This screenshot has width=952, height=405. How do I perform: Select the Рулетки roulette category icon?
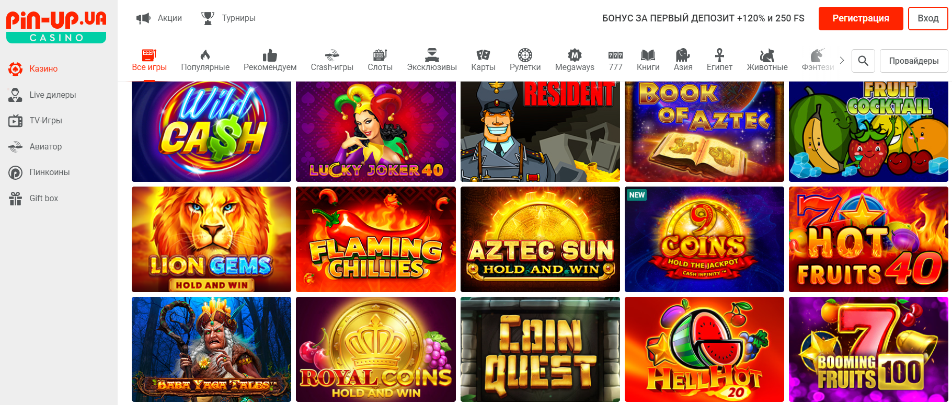[x=525, y=55]
